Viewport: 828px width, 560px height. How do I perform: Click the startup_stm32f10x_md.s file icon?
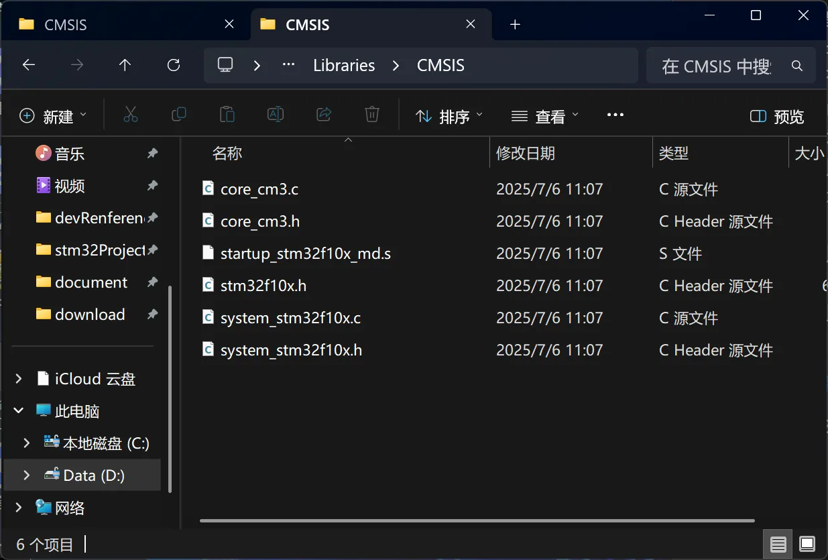coord(208,253)
